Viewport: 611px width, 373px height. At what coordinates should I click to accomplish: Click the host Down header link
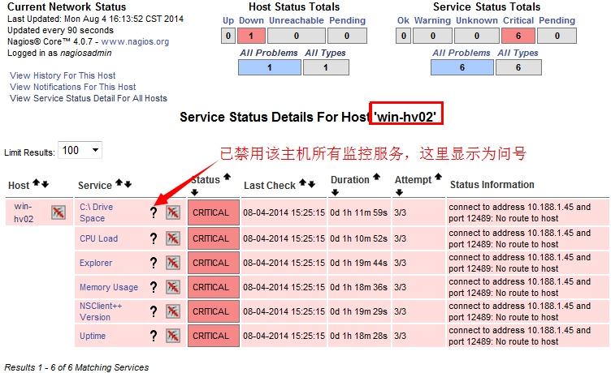tap(251, 20)
